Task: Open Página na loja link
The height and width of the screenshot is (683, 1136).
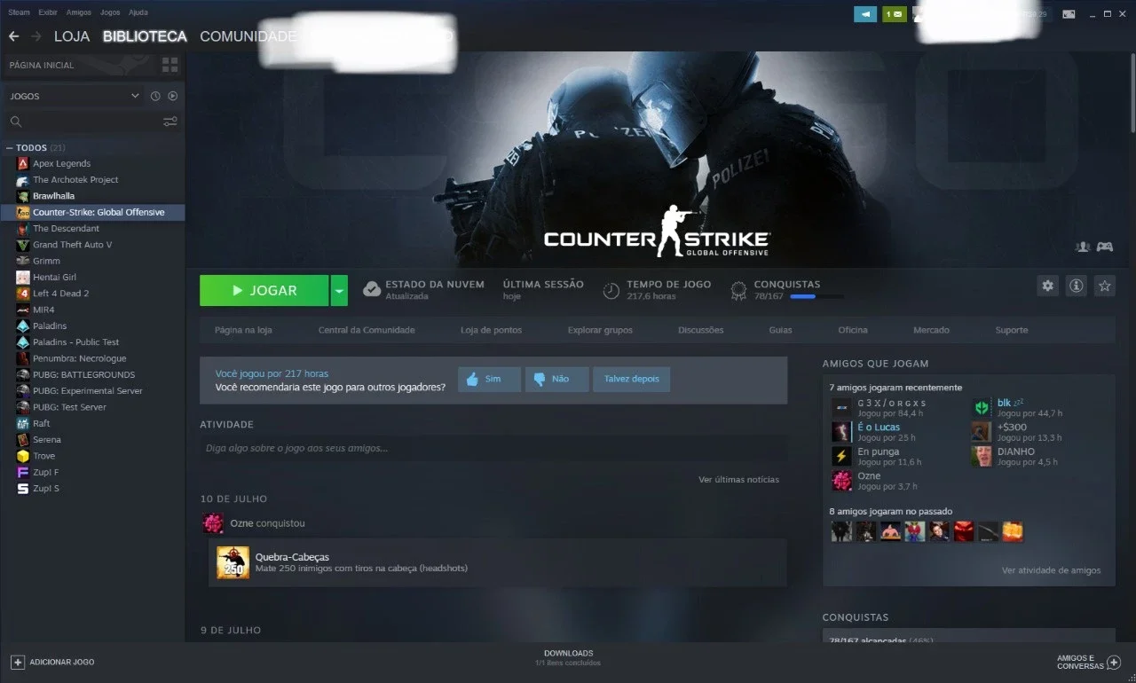Action: (243, 330)
